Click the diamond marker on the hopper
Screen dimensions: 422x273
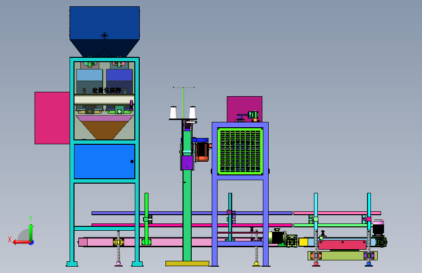pyautogui.click(x=105, y=35)
